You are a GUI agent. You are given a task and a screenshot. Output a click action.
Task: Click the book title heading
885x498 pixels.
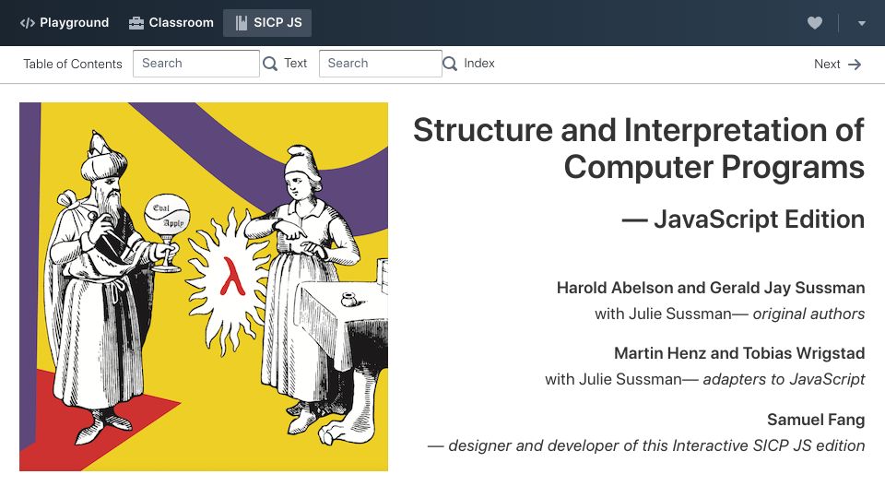(x=638, y=148)
